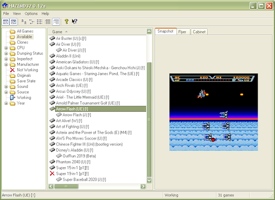The height and width of the screenshot is (200, 275).
Task: Select Aquatic Games Starring James Pond entry
Action: 97,74
